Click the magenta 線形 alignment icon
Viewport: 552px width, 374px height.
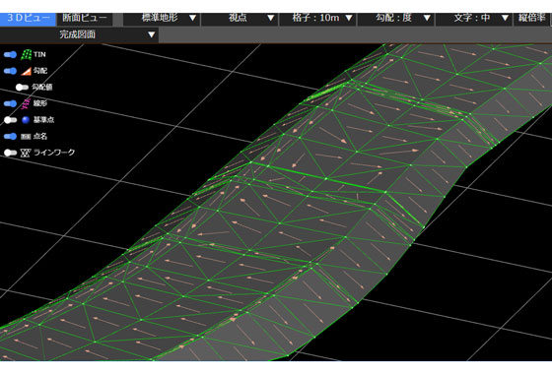pos(26,103)
